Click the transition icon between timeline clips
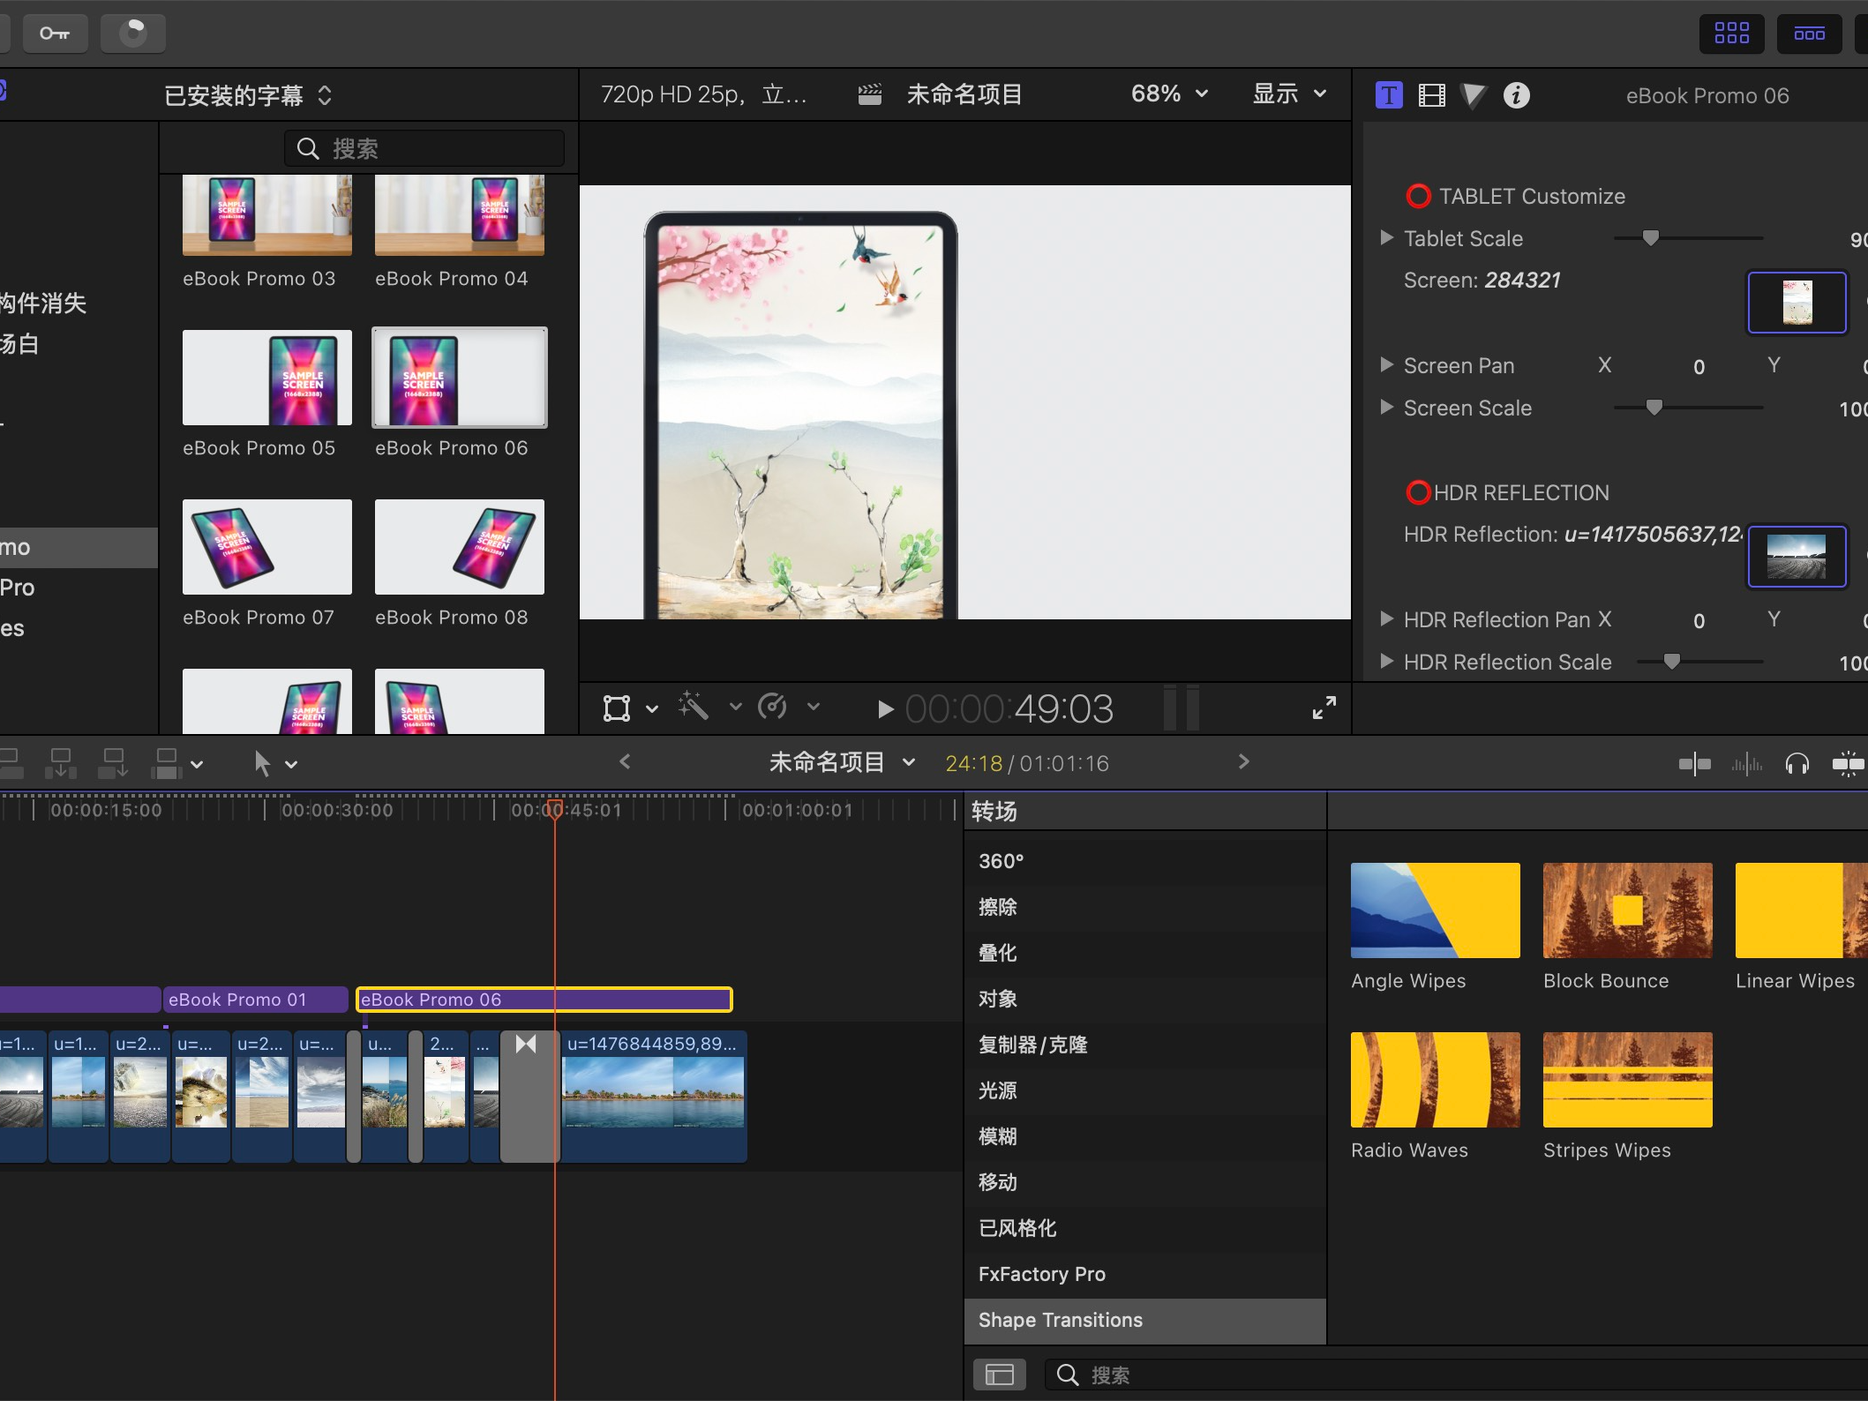1868x1401 pixels. point(526,1044)
